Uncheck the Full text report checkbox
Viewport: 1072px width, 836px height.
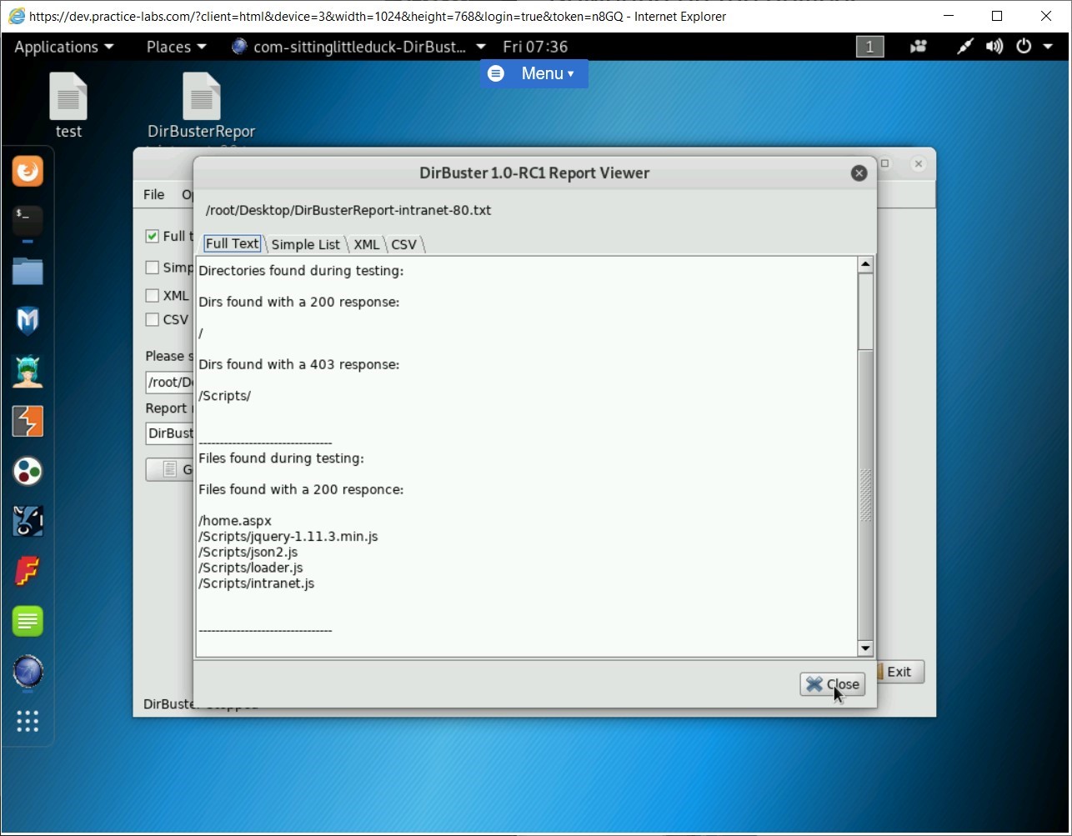(152, 236)
